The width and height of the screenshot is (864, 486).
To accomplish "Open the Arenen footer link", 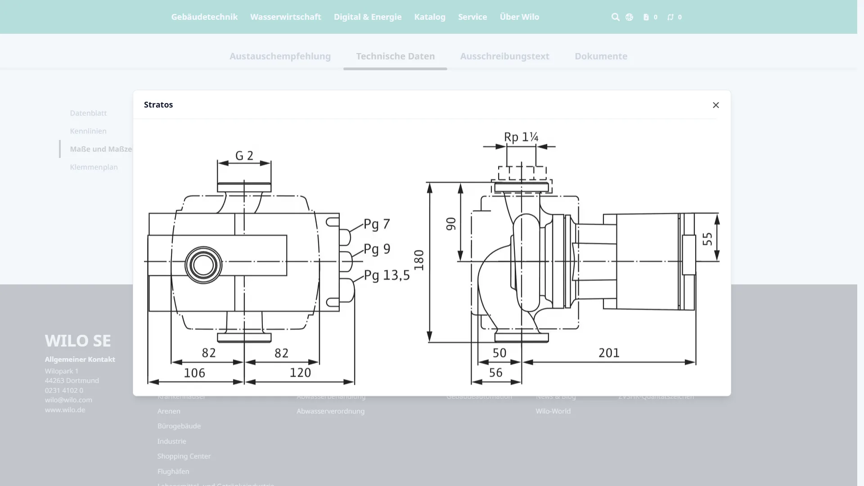I will pyautogui.click(x=169, y=411).
